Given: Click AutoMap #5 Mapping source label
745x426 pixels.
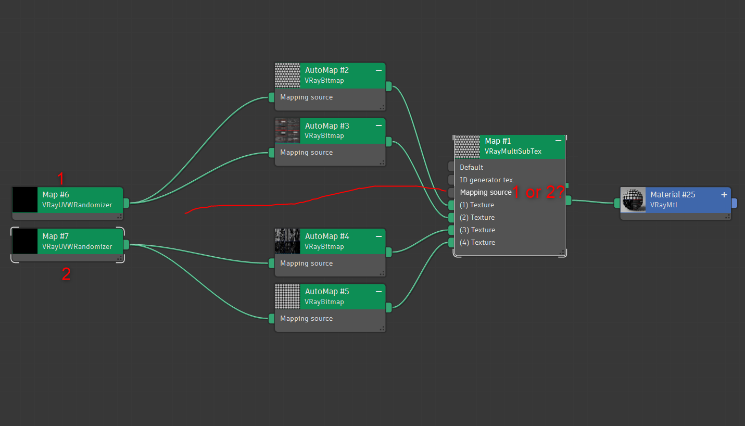Looking at the screenshot, I should coord(307,319).
